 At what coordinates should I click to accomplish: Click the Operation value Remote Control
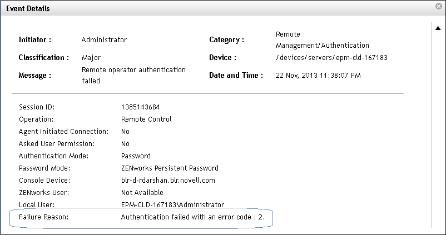(x=146, y=119)
